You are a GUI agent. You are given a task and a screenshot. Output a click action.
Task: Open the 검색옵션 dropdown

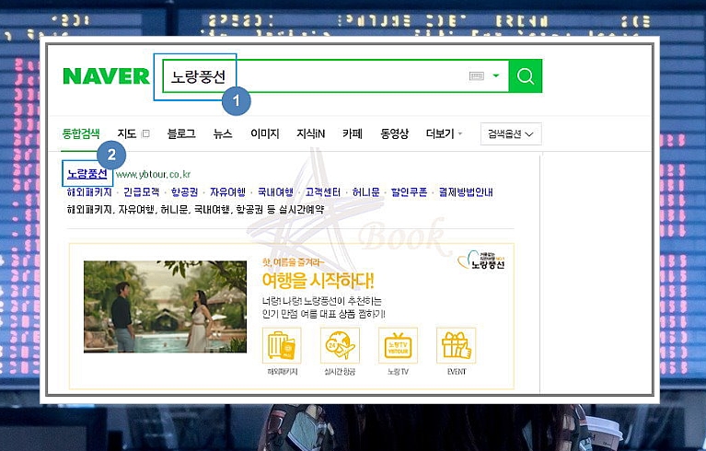511,133
